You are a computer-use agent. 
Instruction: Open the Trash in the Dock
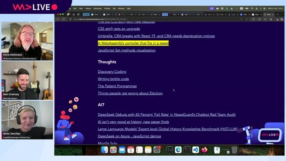[x=234, y=150]
